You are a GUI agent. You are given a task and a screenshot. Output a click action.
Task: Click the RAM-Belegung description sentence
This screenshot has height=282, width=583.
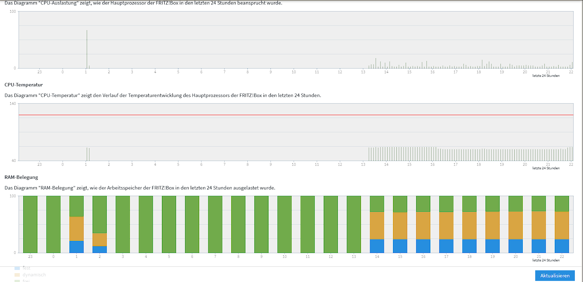coord(140,188)
